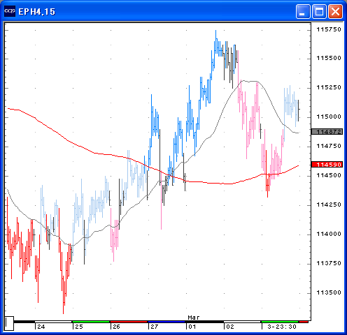Click the 26 date label on time axis
Viewport: 347px width, 335px height.
[116, 327]
